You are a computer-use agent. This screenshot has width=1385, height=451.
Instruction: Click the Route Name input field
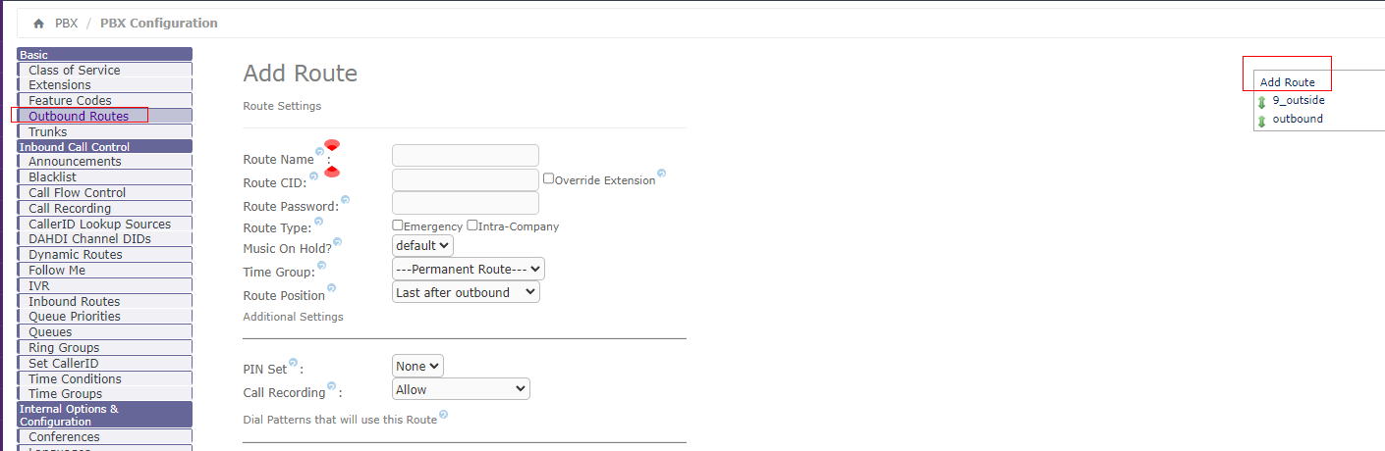[x=466, y=156]
